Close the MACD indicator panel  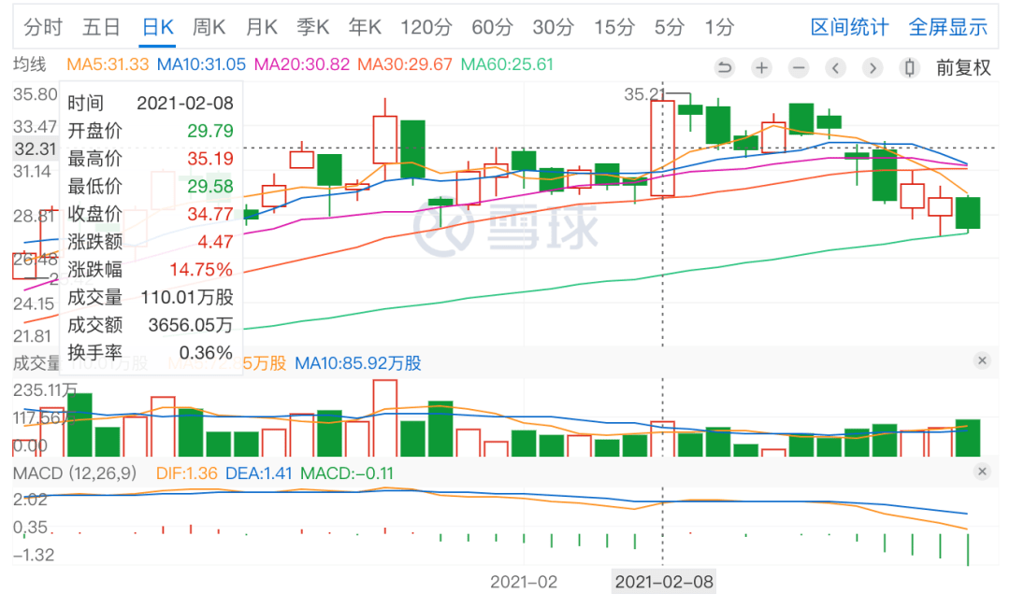(982, 472)
